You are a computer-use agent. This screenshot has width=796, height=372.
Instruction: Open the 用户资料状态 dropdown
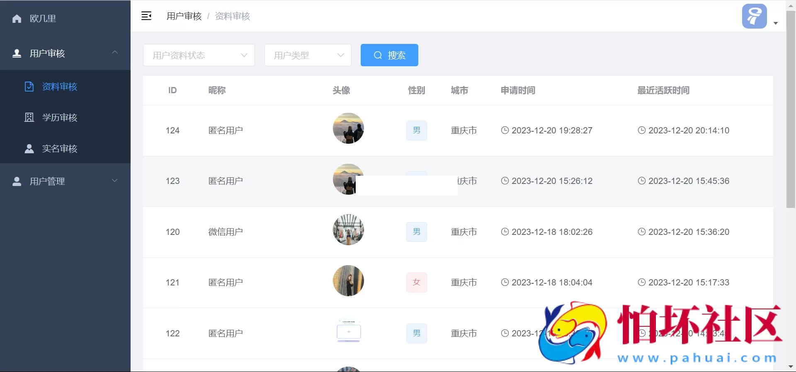(x=199, y=55)
